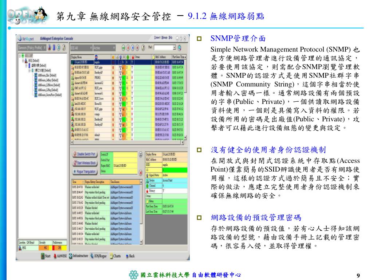Click the green channel column header icon
The width and height of the screenshot is (373, 280).
coord(128,57)
